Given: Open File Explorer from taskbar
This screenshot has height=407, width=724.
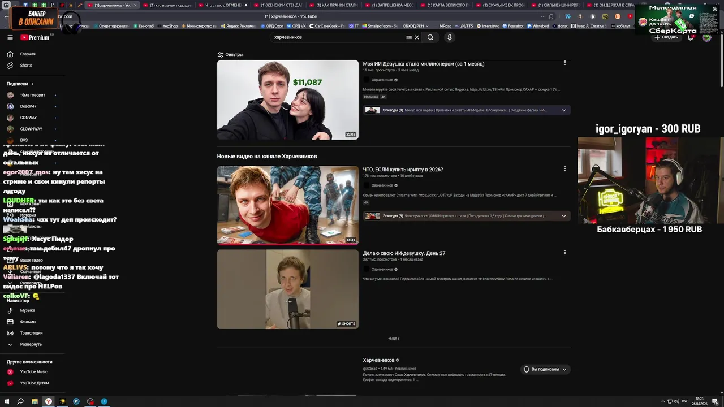Looking at the screenshot, I should tap(35, 401).
